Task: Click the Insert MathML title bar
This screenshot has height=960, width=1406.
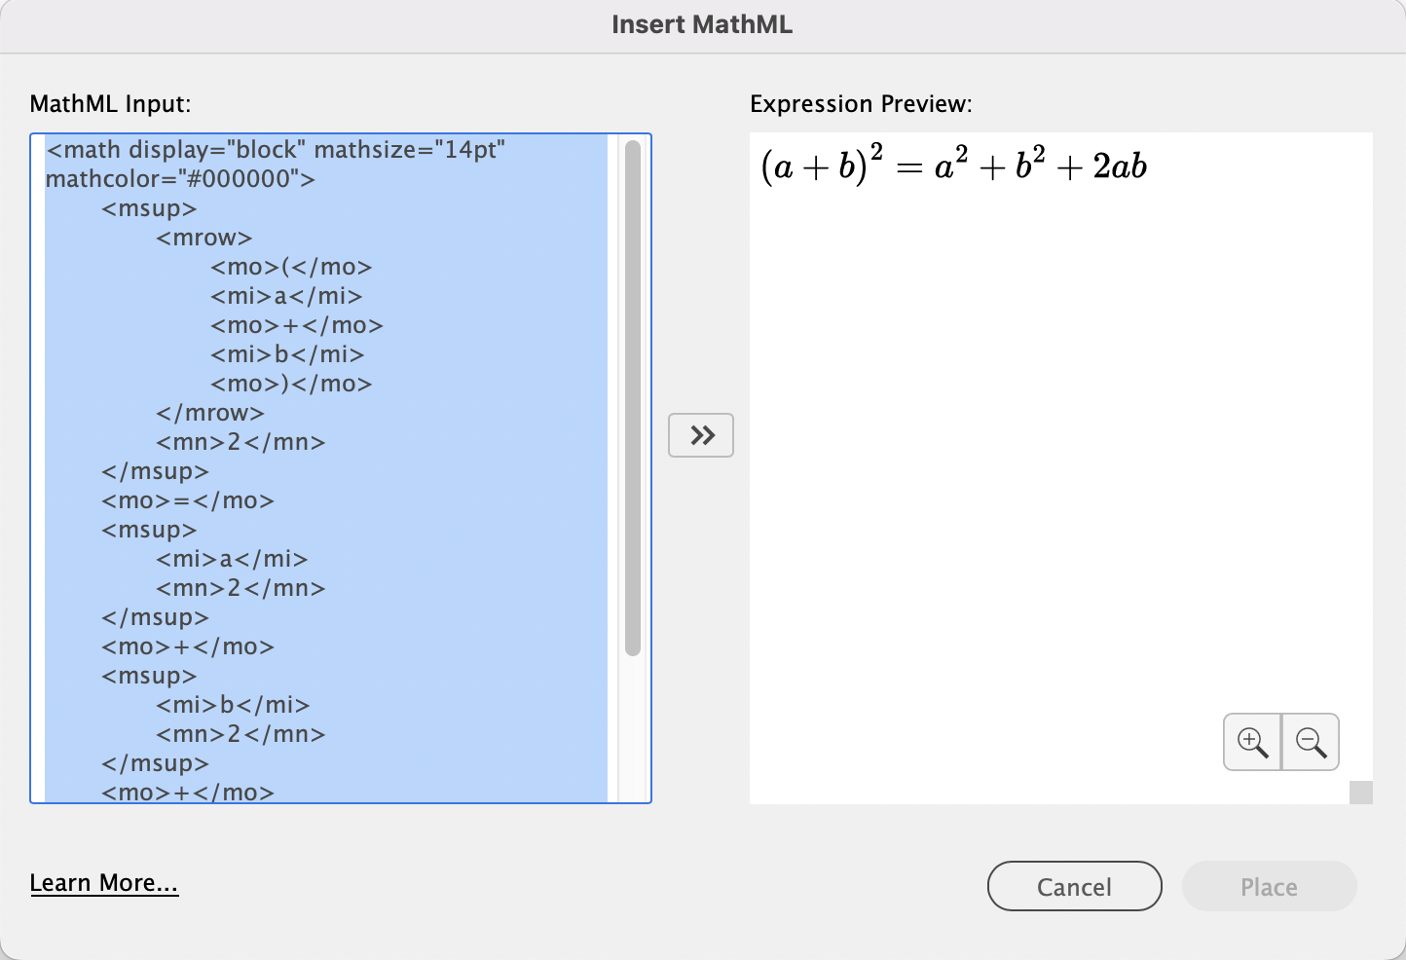Action: [702, 25]
